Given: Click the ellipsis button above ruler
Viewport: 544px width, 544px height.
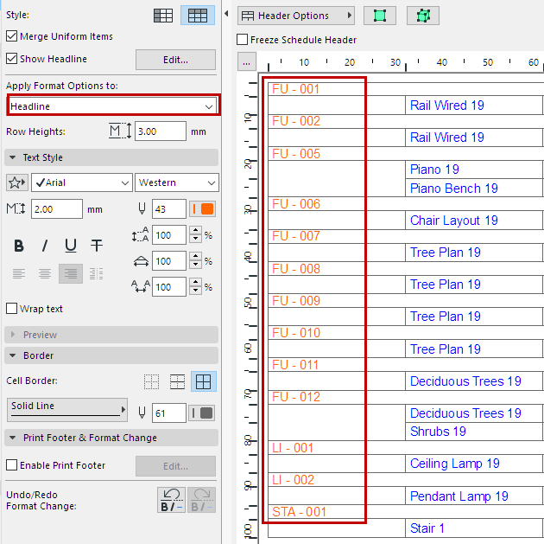Looking at the screenshot, I should pos(247,62).
